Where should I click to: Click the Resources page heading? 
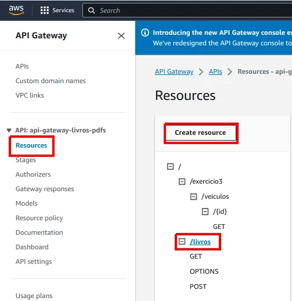185,95
